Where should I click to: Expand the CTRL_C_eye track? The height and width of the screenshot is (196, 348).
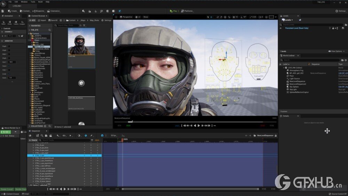(x=33, y=156)
